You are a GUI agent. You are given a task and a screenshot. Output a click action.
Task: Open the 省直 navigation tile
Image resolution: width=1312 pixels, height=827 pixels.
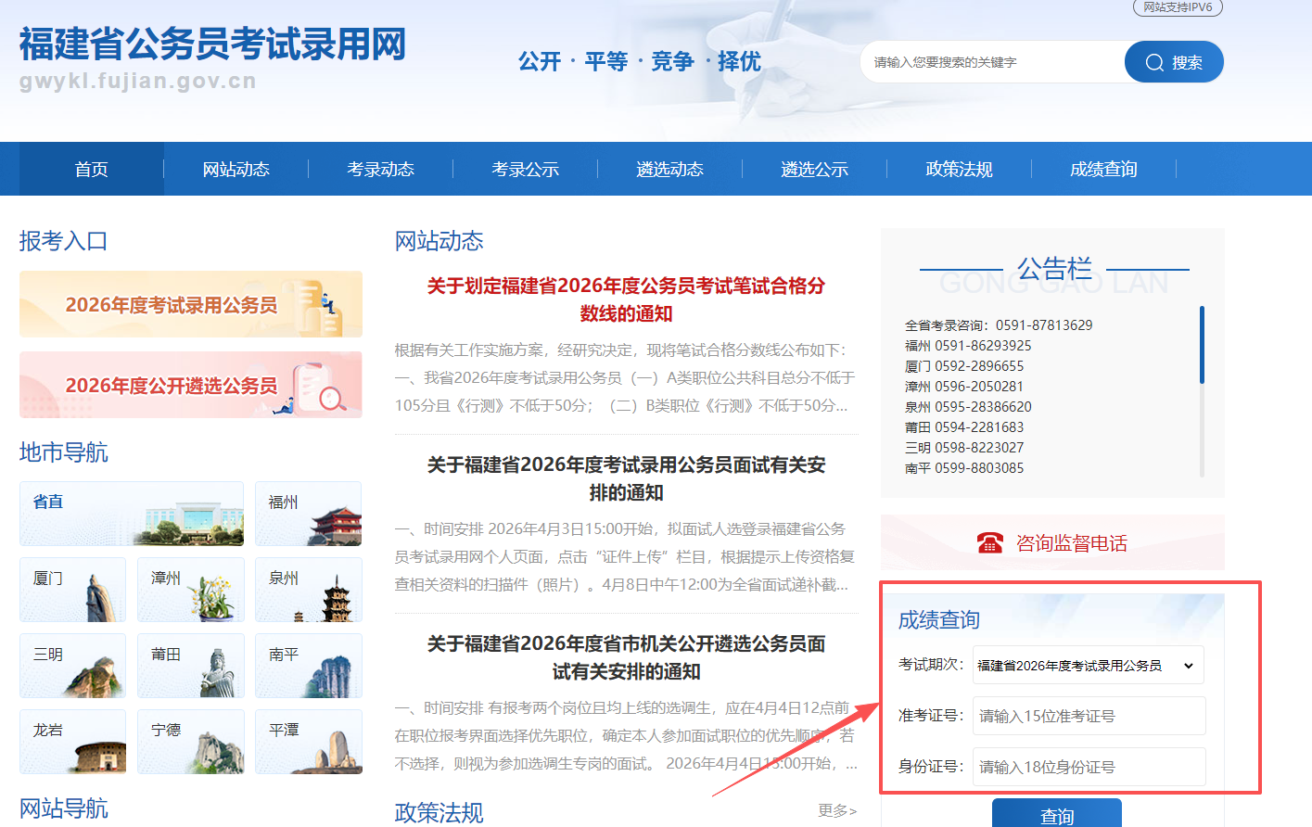pos(132,514)
